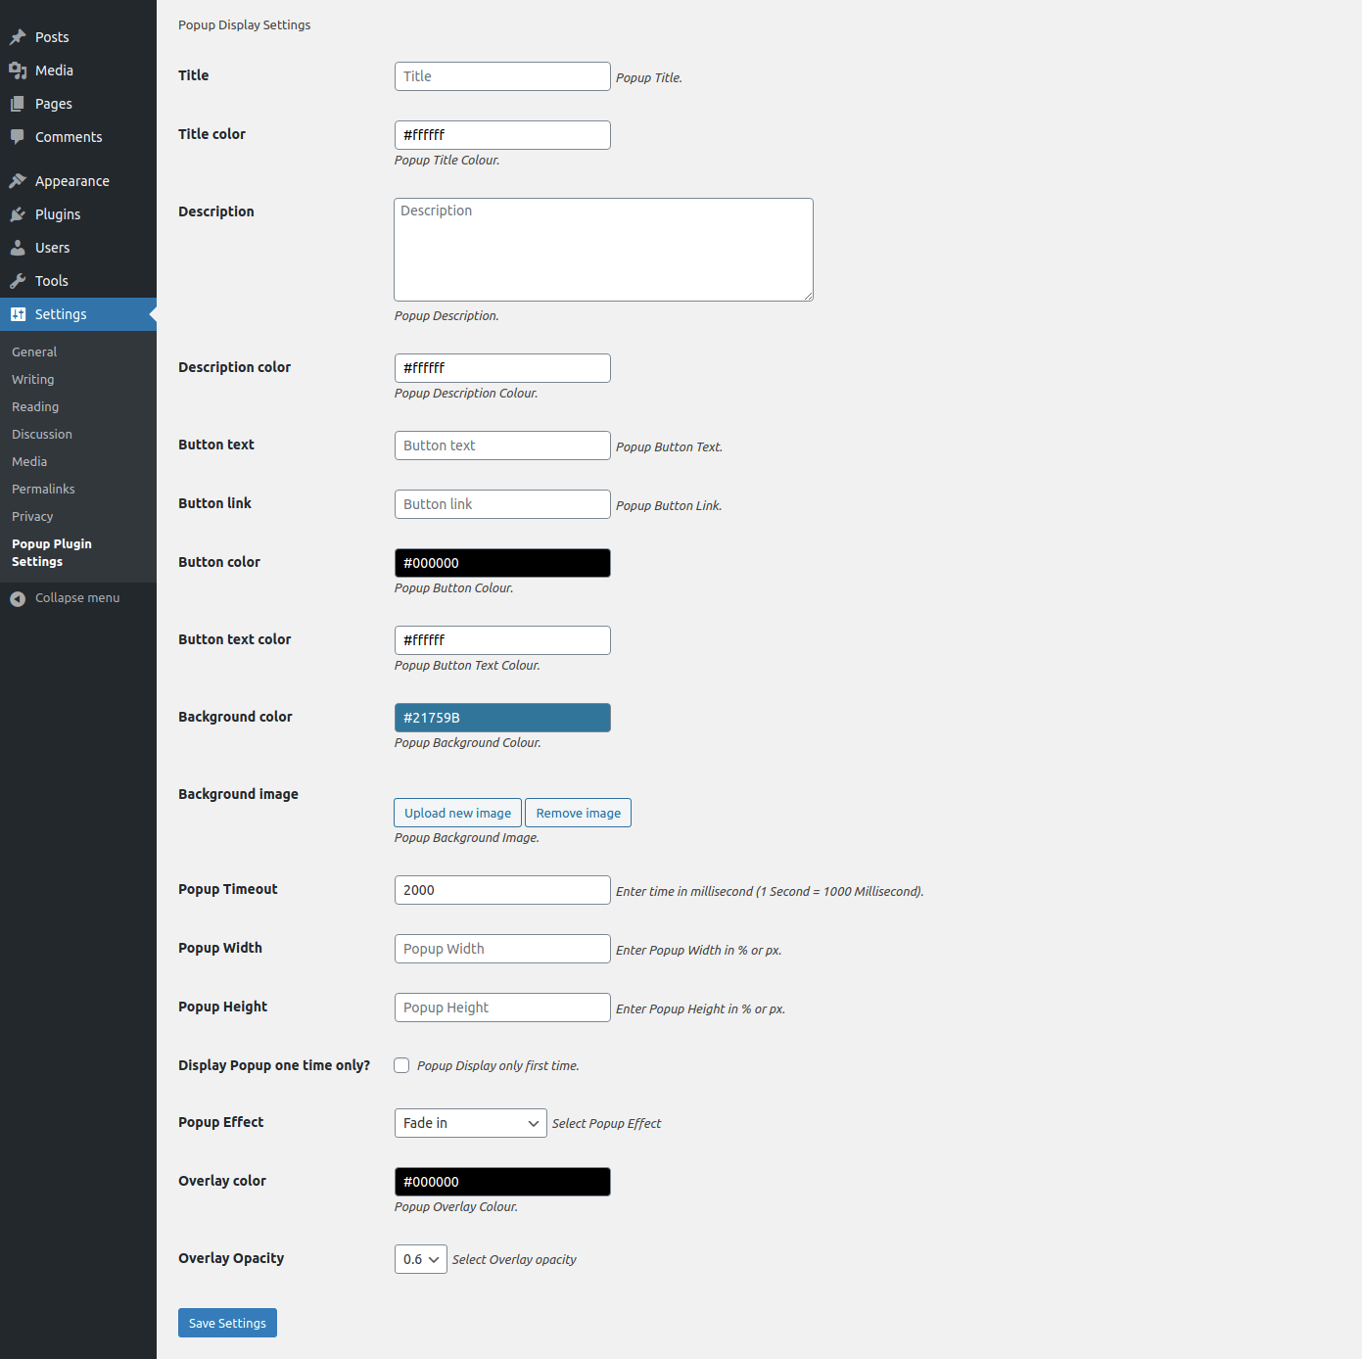Click the 'Popup Background Image.' hint text
The image size is (1362, 1359).
coord(466,838)
